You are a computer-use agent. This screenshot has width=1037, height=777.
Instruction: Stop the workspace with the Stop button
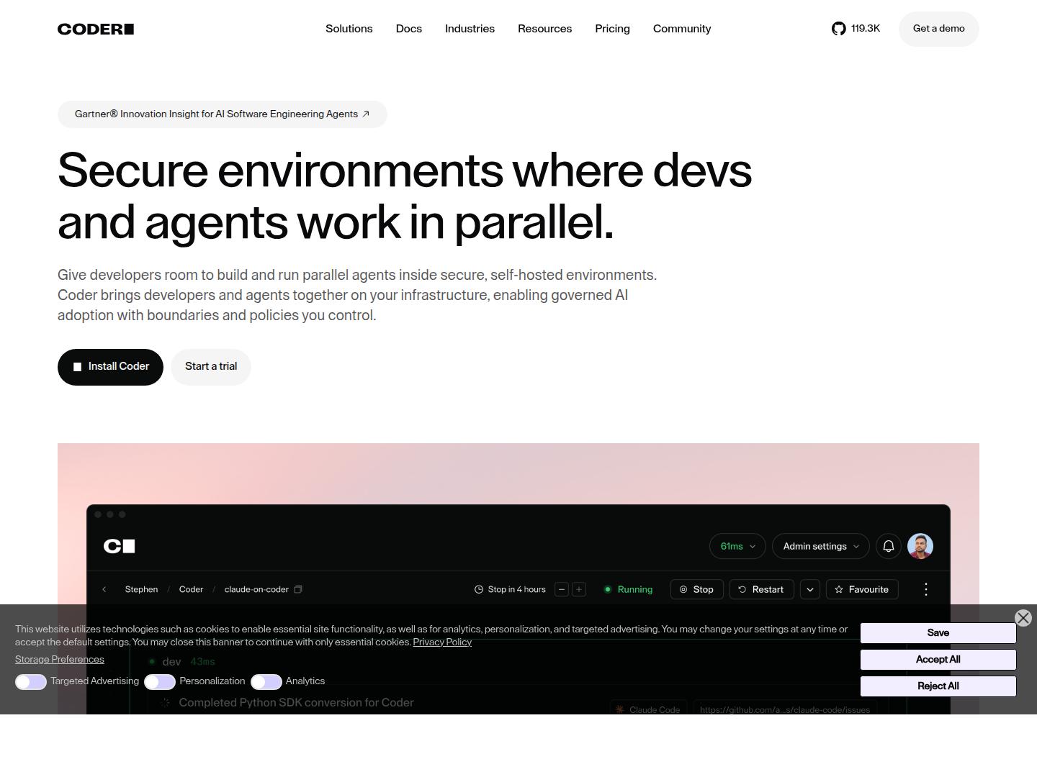(x=697, y=589)
